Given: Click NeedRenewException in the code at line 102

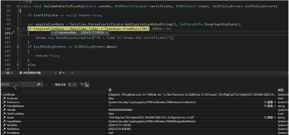Looking at the screenshot, I should (x=73, y=38).
